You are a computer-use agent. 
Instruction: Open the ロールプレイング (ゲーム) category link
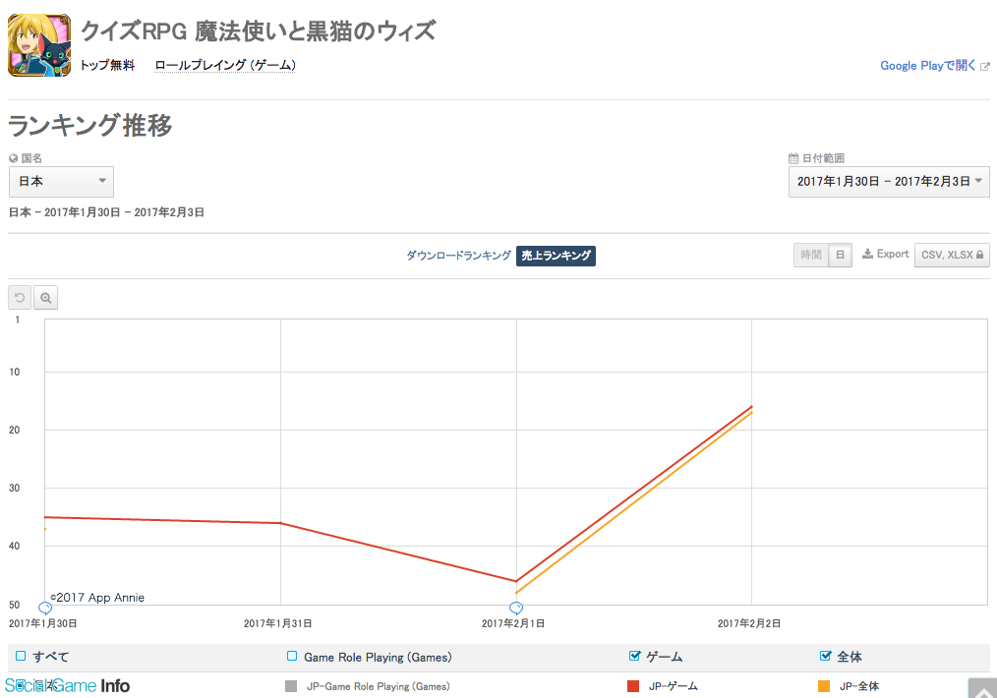click(225, 65)
